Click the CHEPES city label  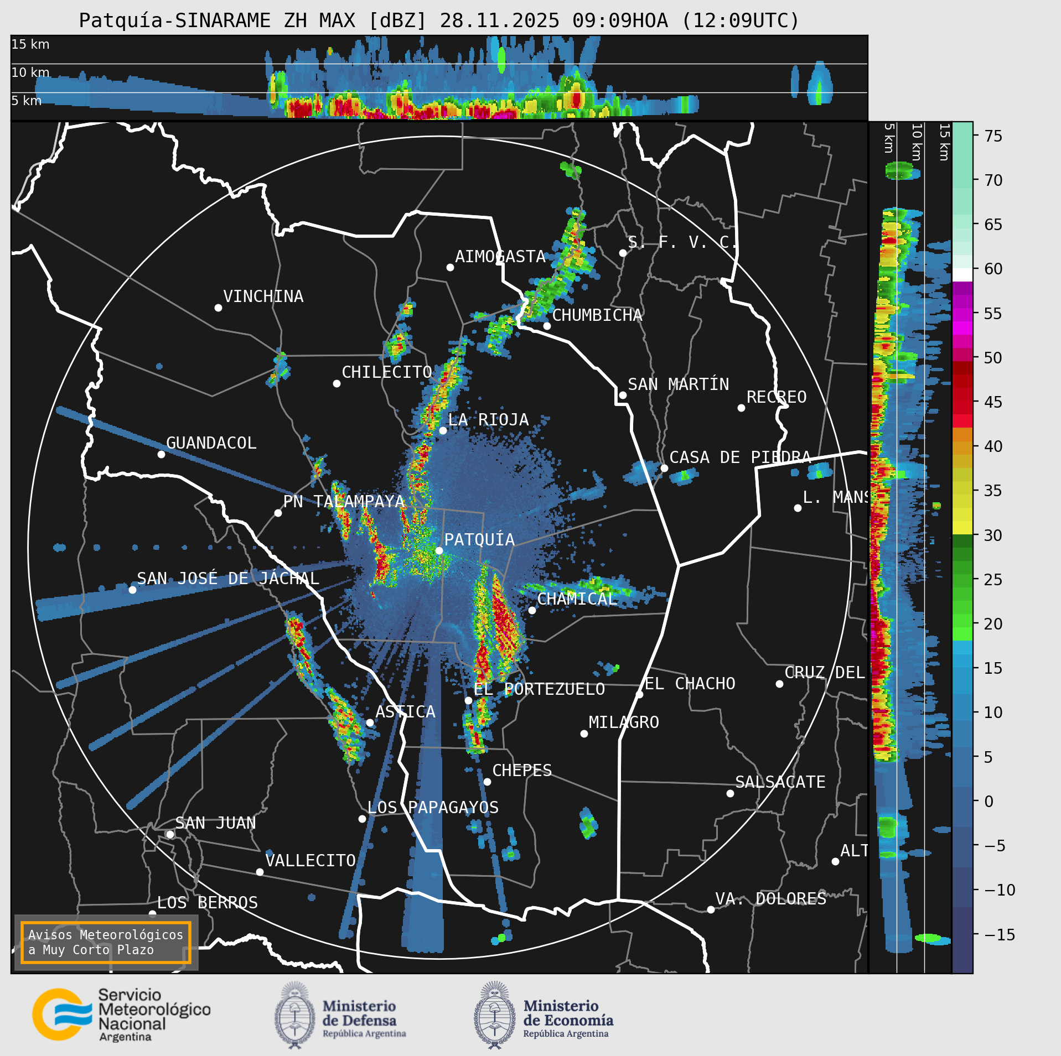point(522,770)
